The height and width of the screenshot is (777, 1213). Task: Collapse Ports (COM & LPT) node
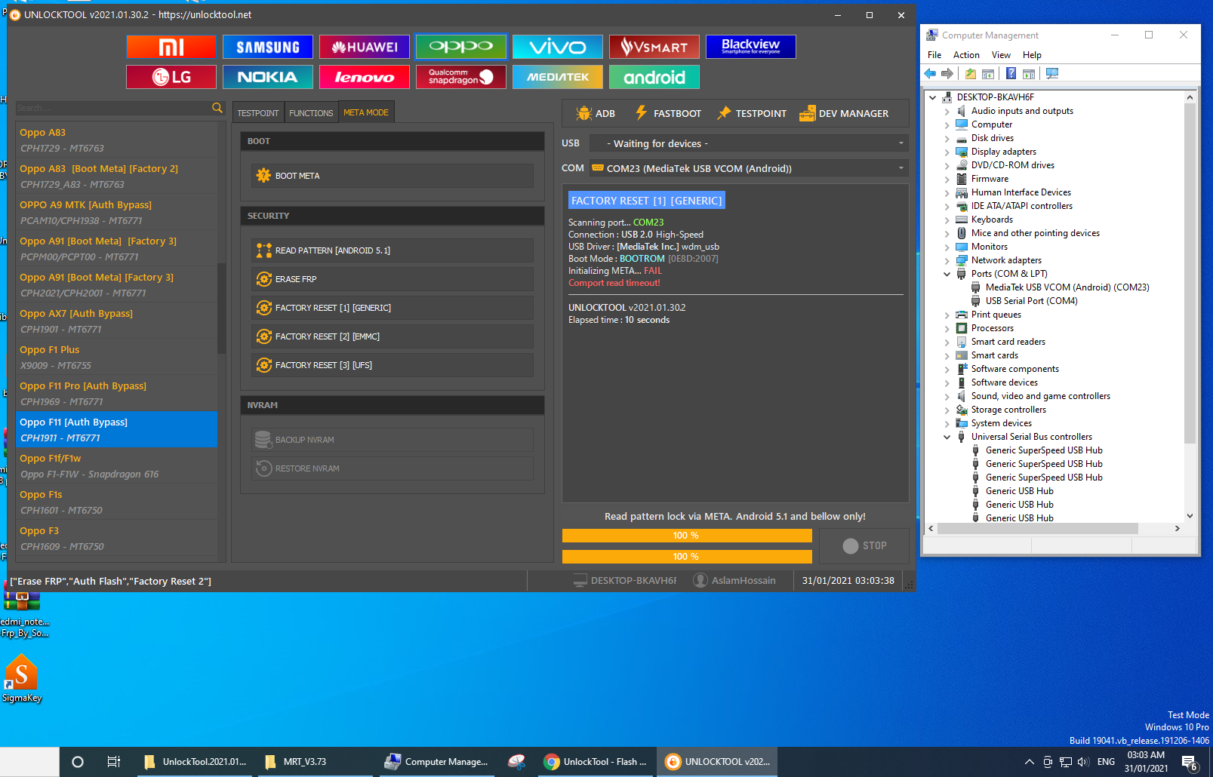947,274
